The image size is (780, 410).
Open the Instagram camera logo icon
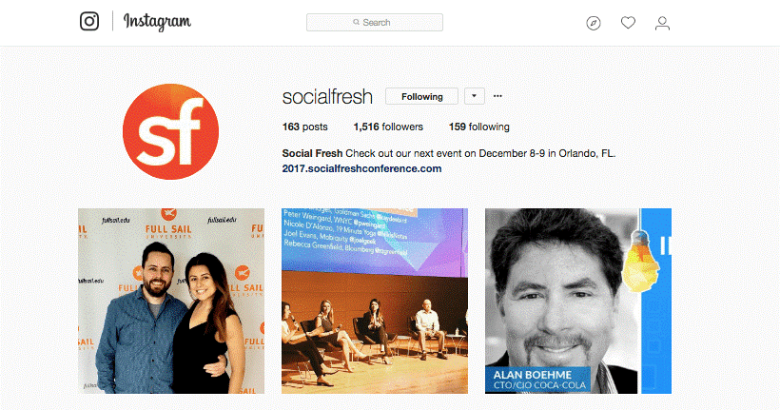pos(89,21)
